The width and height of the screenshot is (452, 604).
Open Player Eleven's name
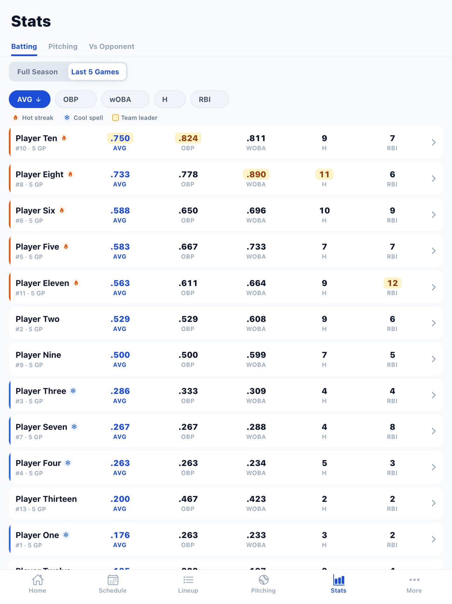click(42, 283)
